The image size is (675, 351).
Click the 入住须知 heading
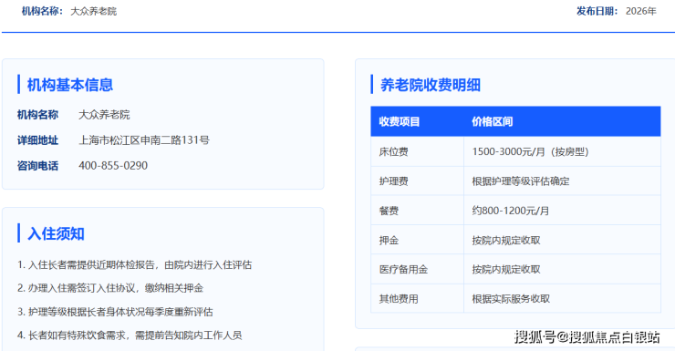pyautogui.click(x=56, y=233)
